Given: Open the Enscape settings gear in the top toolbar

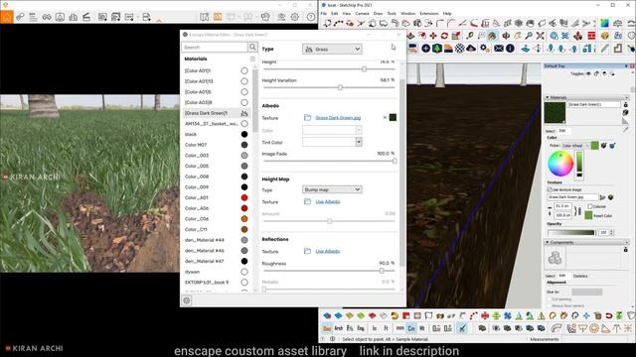Looking at the screenshot, I should click(x=295, y=17).
